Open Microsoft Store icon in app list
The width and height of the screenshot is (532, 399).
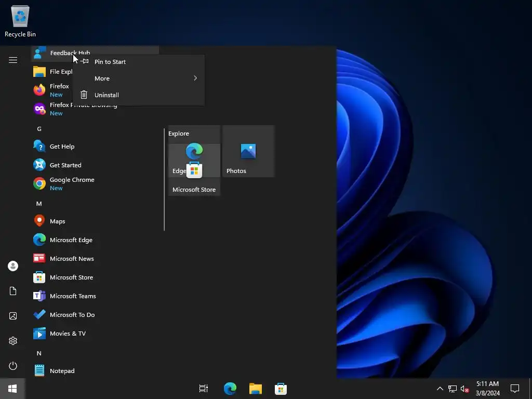[39, 277]
